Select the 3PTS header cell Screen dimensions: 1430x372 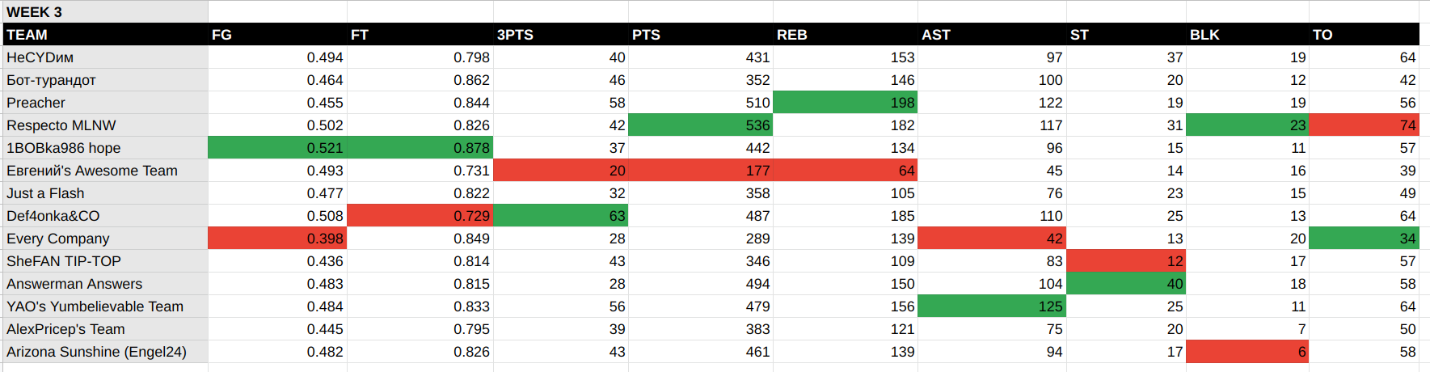pos(560,34)
